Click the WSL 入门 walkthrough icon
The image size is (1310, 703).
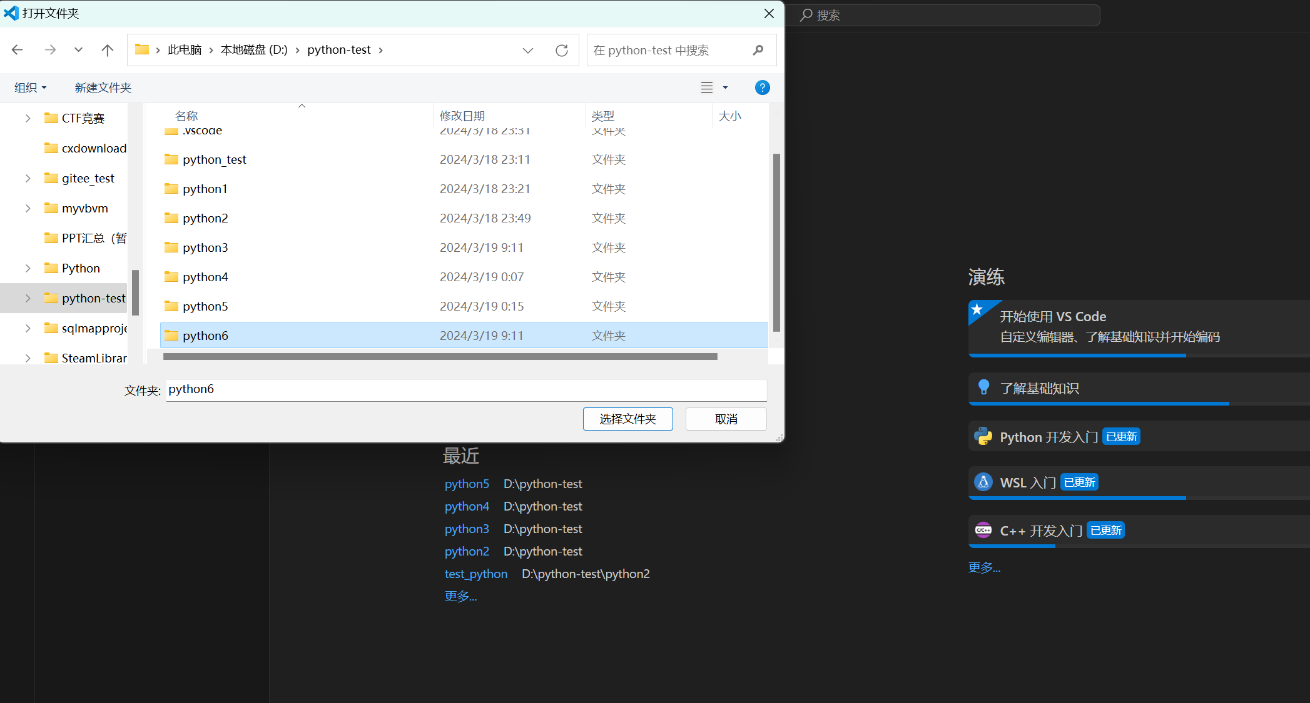pyautogui.click(x=983, y=482)
